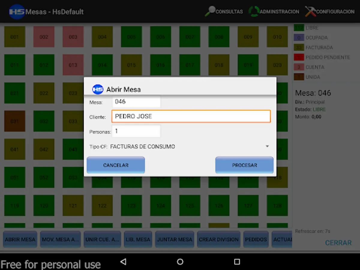
Task: Select table tile 118
Action: click(277, 177)
